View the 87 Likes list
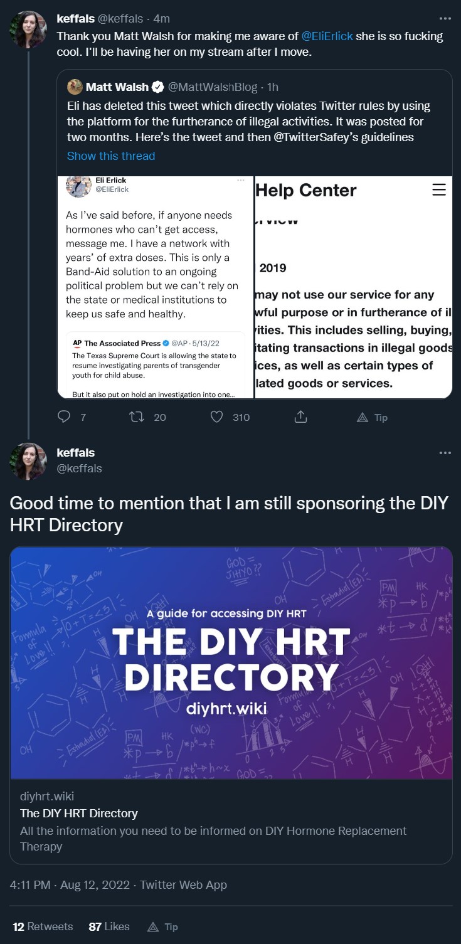 [x=109, y=926]
